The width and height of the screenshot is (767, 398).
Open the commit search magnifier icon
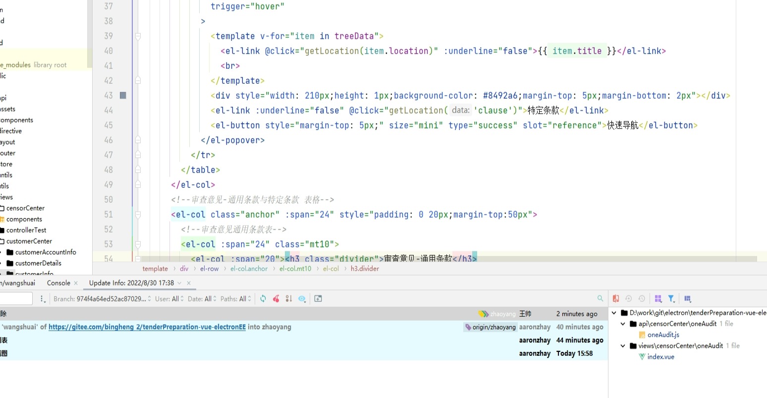(x=600, y=298)
